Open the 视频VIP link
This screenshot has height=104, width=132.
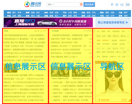click(x=116, y=36)
